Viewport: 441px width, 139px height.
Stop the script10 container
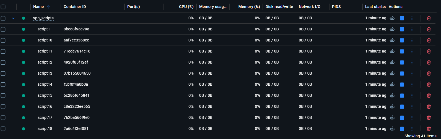tap(402, 40)
